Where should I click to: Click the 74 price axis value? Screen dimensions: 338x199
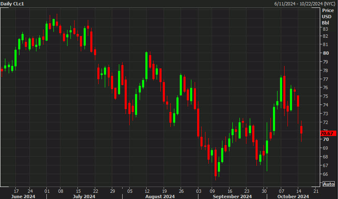pos(326,104)
